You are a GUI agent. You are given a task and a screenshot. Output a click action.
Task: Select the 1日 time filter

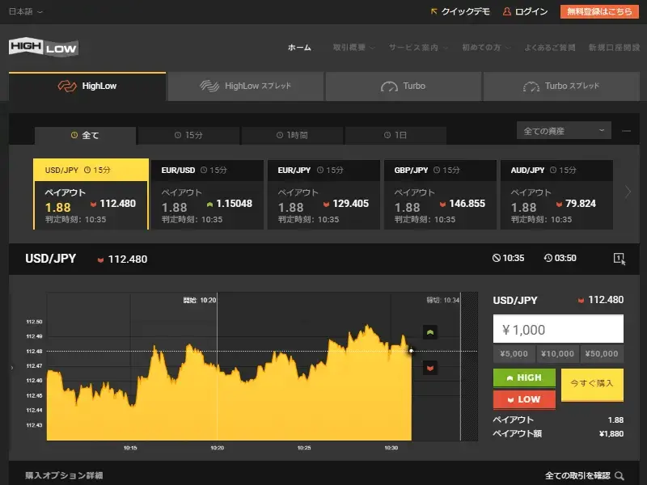tap(395, 135)
